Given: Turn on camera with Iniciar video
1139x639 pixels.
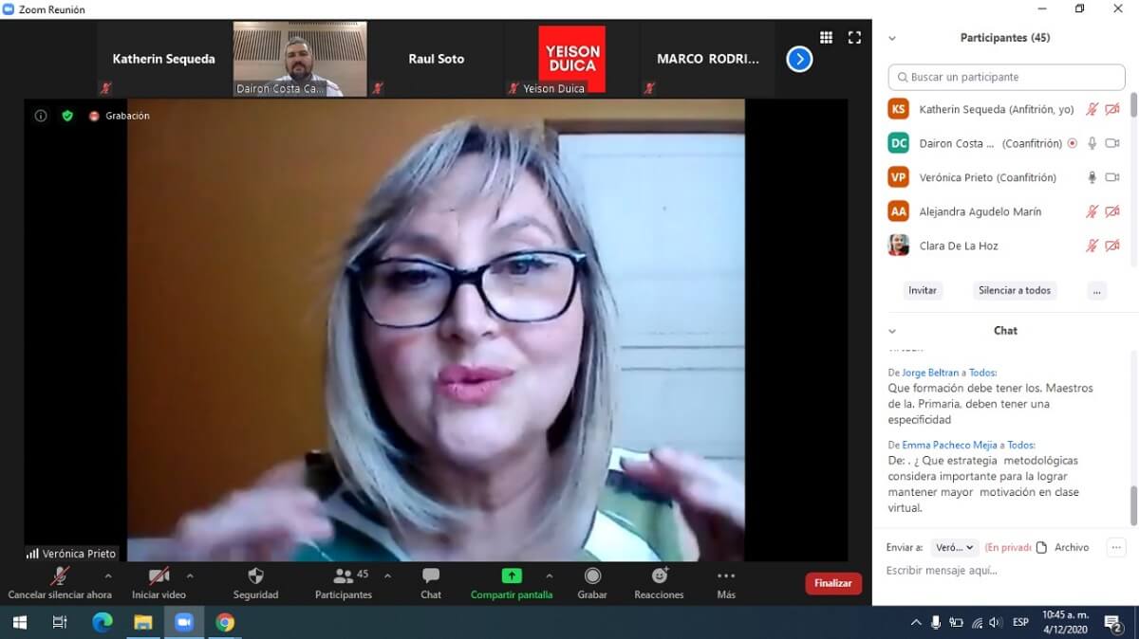Looking at the screenshot, I should [x=159, y=576].
